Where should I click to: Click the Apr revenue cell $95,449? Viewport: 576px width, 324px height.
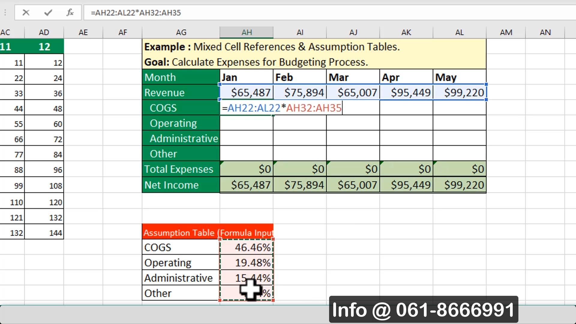(406, 92)
